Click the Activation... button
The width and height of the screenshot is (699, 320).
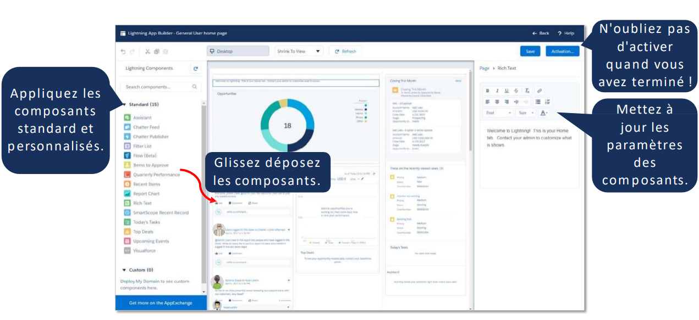[562, 51]
